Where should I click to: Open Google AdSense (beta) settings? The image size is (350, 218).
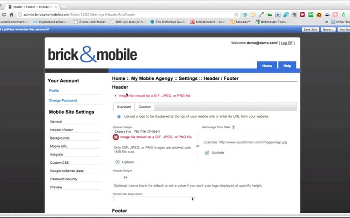click(x=67, y=171)
